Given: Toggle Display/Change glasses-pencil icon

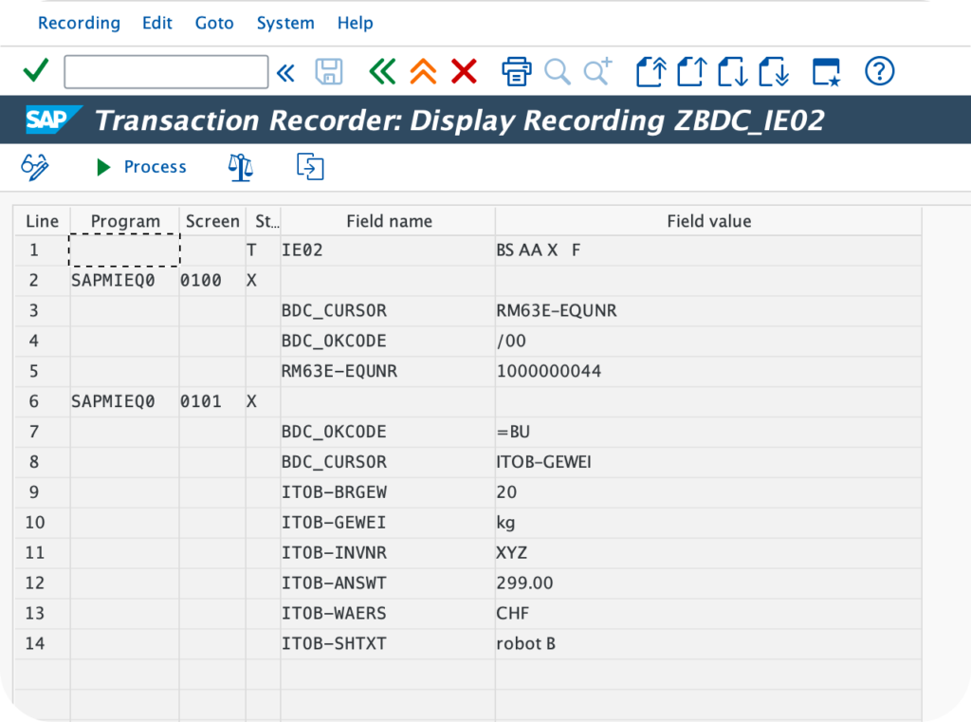Looking at the screenshot, I should pyautogui.click(x=35, y=167).
